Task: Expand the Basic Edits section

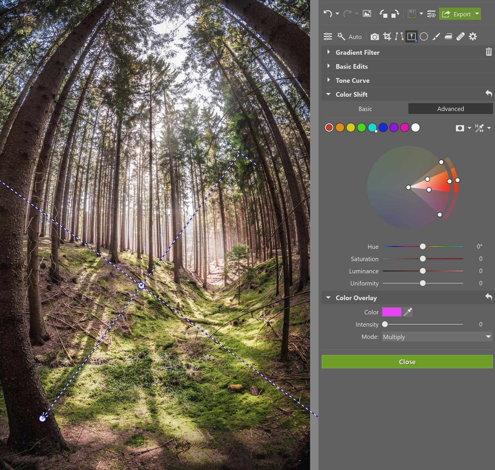Action: point(328,66)
